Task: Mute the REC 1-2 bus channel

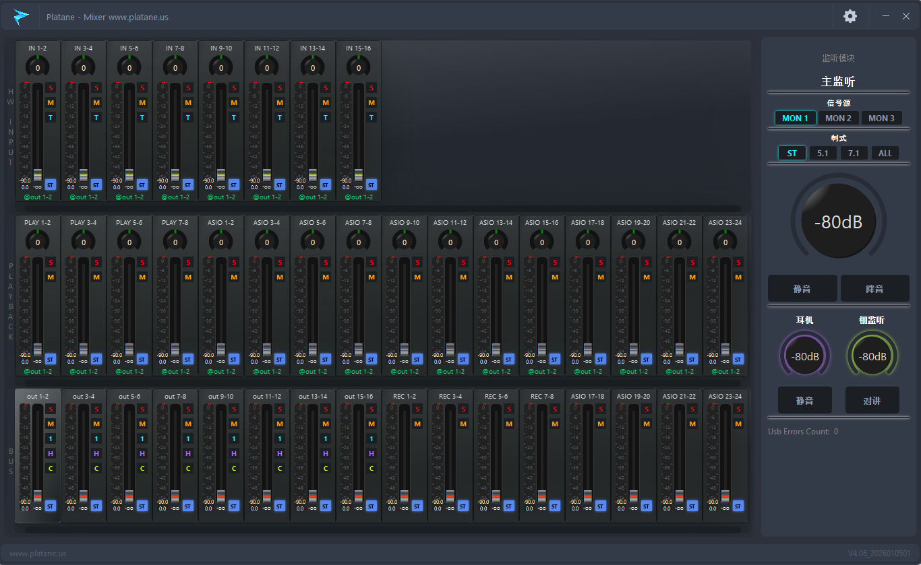Action: (417, 424)
